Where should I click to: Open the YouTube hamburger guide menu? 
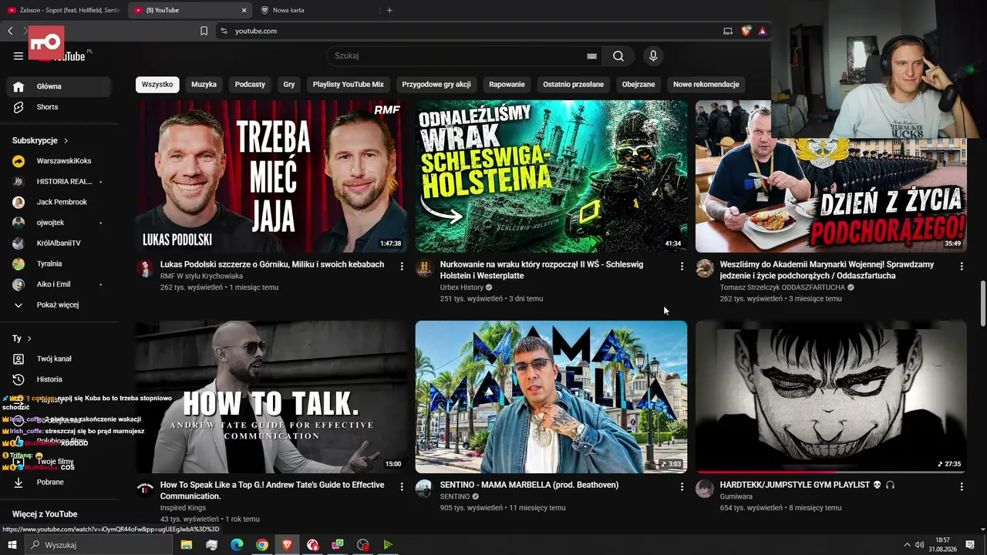click(19, 55)
